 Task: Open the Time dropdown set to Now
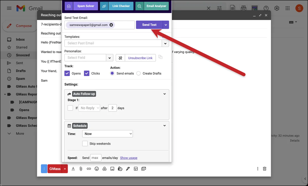(x=107, y=134)
